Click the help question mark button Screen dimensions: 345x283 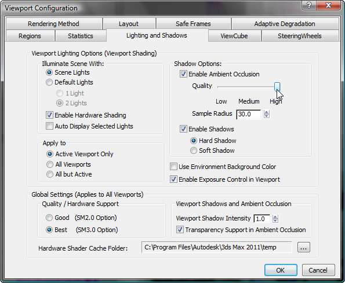coord(308,5)
